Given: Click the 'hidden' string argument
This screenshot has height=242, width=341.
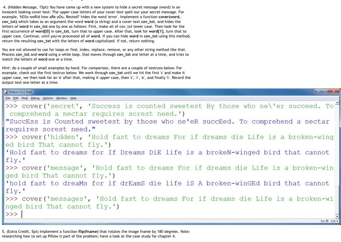Looking at the screenshot, I should [63, 137].
